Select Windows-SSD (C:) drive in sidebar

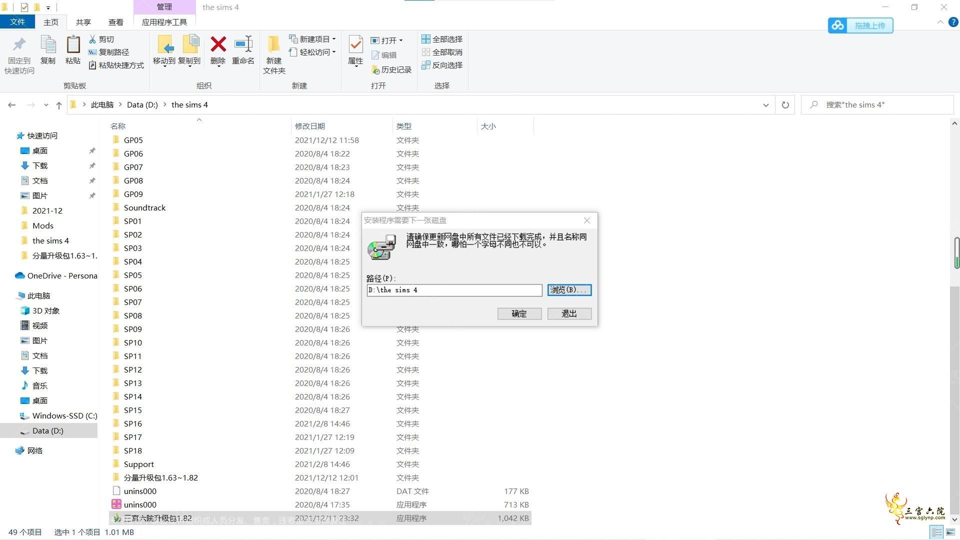point(59,415)
